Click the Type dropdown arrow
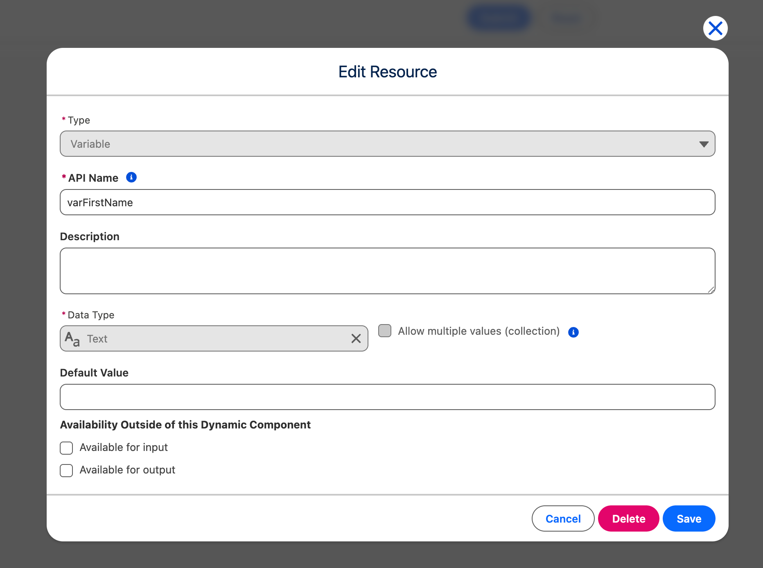 point(704,144)
